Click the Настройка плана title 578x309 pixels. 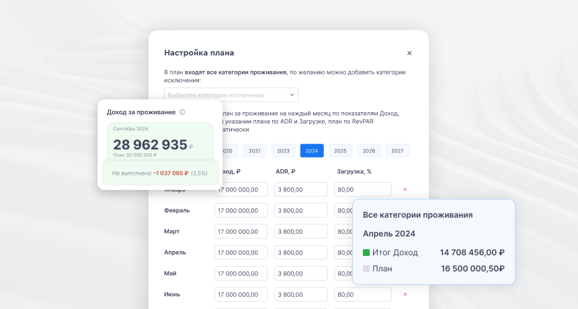point(199,52)
